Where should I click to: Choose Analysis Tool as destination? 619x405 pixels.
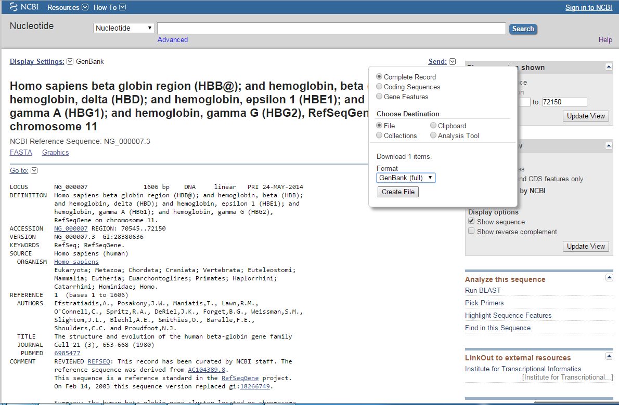[x=433, y=135]
